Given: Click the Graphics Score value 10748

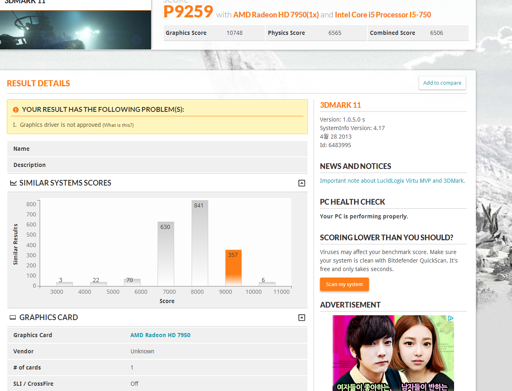Looking at the screenshot, I should (235, 33).
